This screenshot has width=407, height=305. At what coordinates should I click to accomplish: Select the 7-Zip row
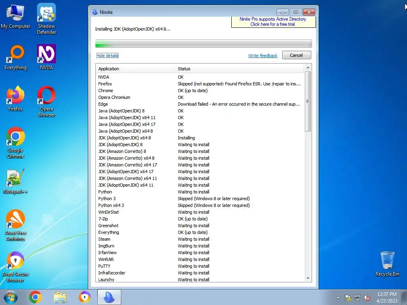pyautogui.click(x=200, y=219)
